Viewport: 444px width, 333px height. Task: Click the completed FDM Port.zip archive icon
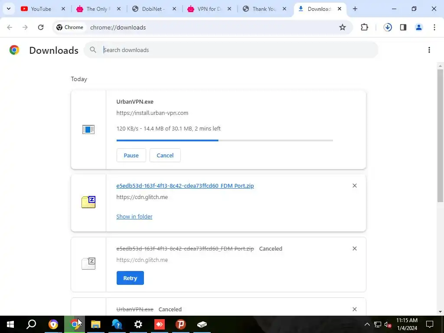(x=88, y=202)
